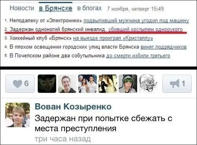Switch to the в блогах tab
The image size is (197, 145).
click(x=89, y=8)
